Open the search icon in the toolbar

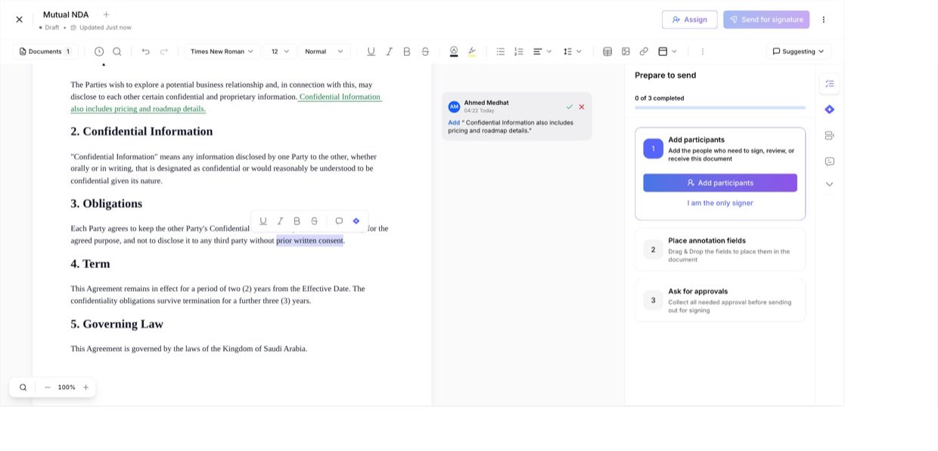point(117,51)
